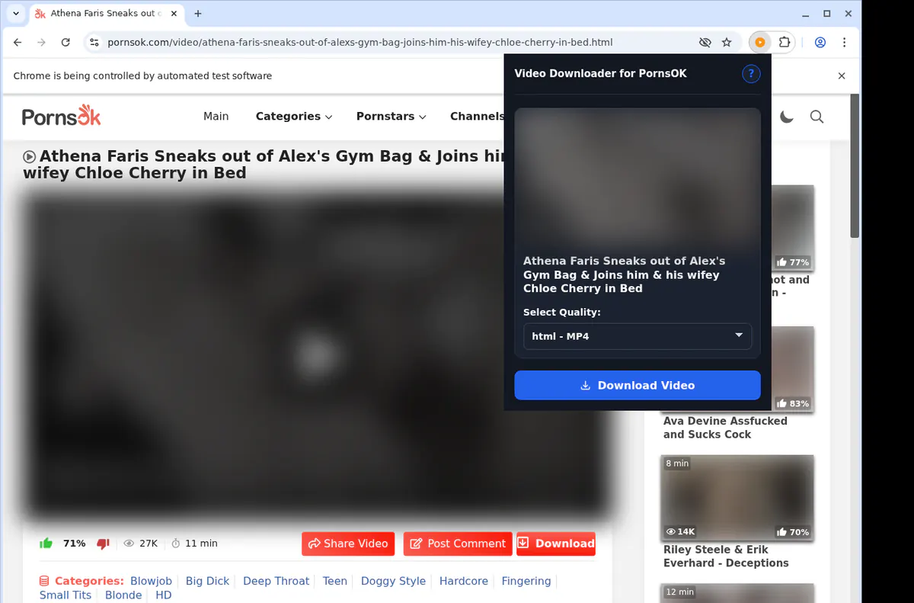
Task: Open the Main menu item
Action: pyautogui.click(x=216, y=116)
